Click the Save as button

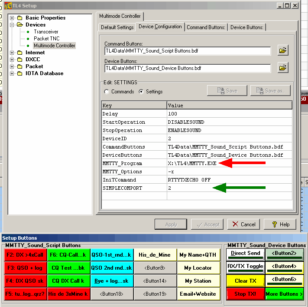tap(270, 91)
